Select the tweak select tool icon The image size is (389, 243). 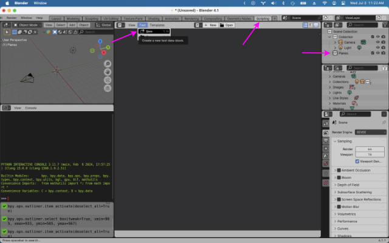point(7,32)
